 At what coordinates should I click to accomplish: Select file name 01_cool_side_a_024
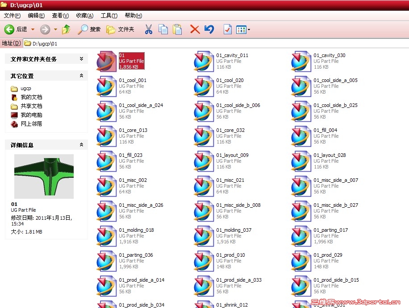[141, 105]
